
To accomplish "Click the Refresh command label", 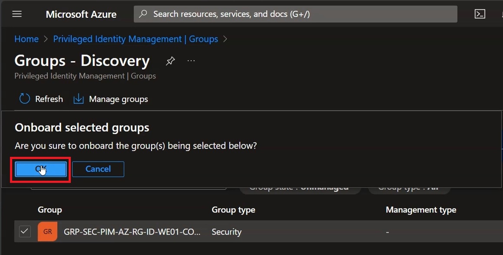I will [x=49, y=99].
